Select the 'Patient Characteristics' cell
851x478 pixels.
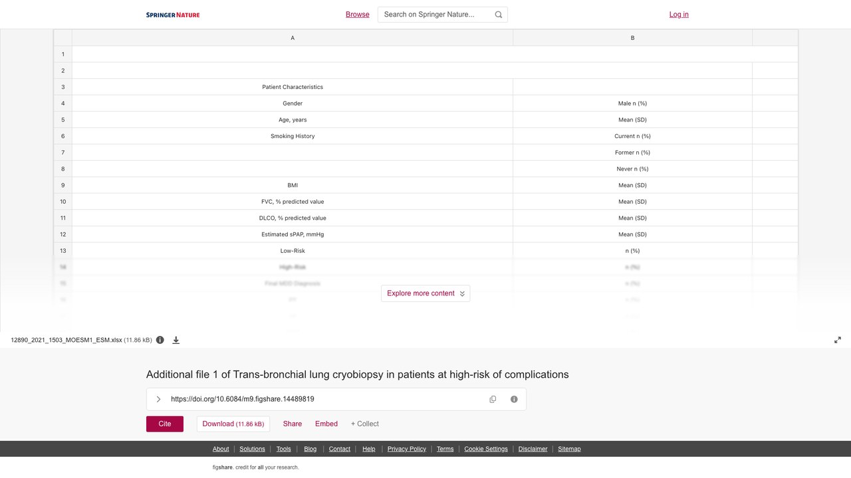pyautogui.click(x=293, y=87)
